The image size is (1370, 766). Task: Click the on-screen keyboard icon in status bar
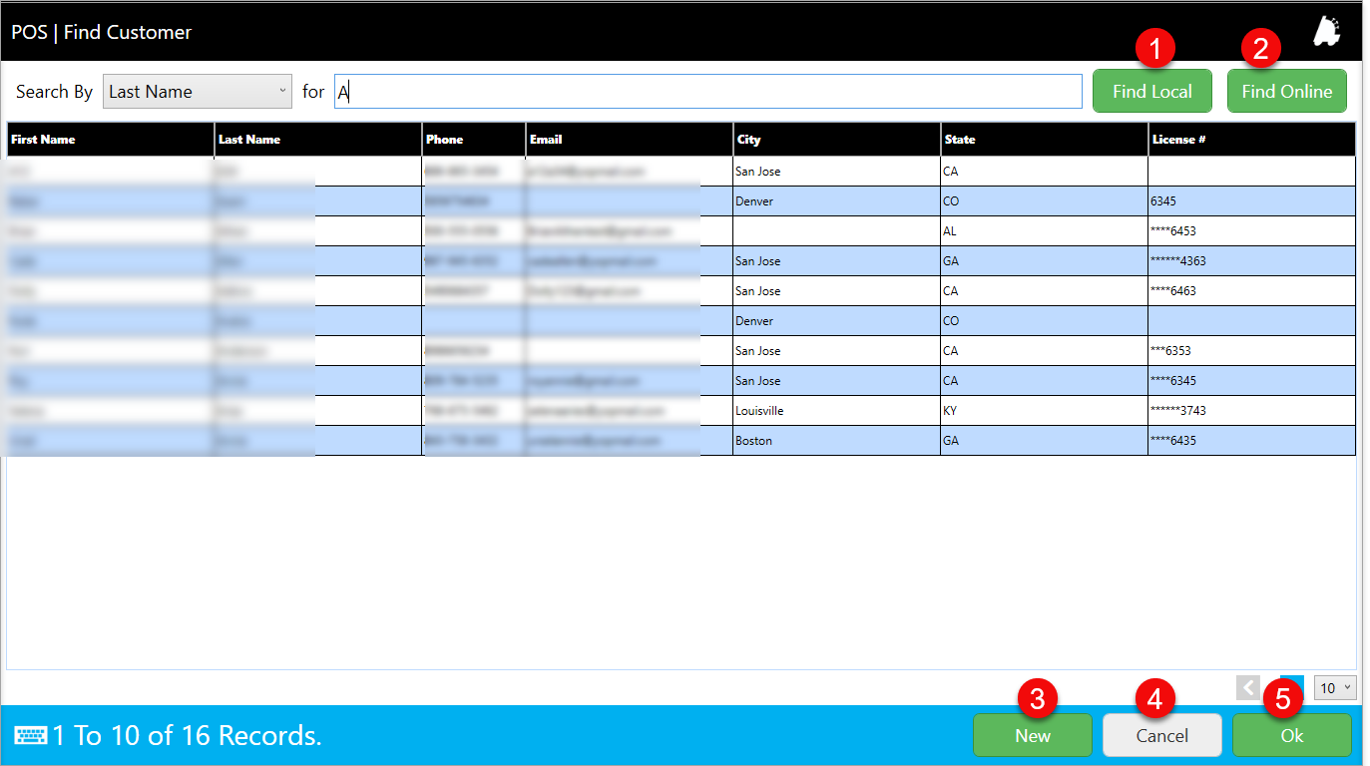tap(31, 736)
